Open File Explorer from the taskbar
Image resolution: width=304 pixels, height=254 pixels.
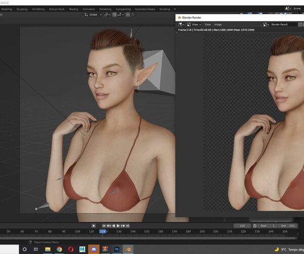point(48,249)
